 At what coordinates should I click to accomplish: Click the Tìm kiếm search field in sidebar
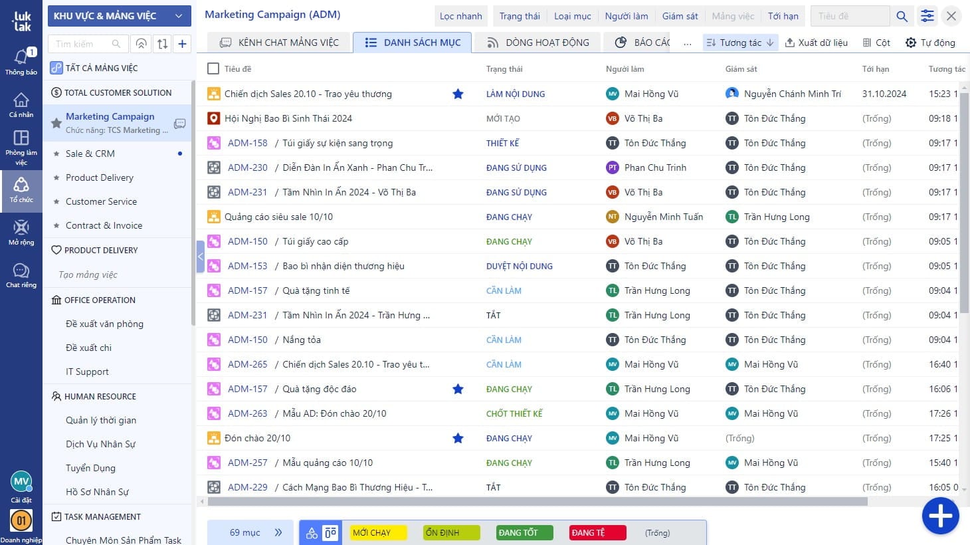(x=83, y=44)
